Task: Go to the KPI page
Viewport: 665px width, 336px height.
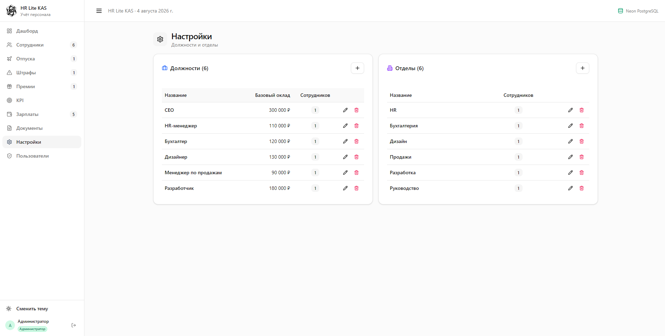Action: (x=42, y=100)
